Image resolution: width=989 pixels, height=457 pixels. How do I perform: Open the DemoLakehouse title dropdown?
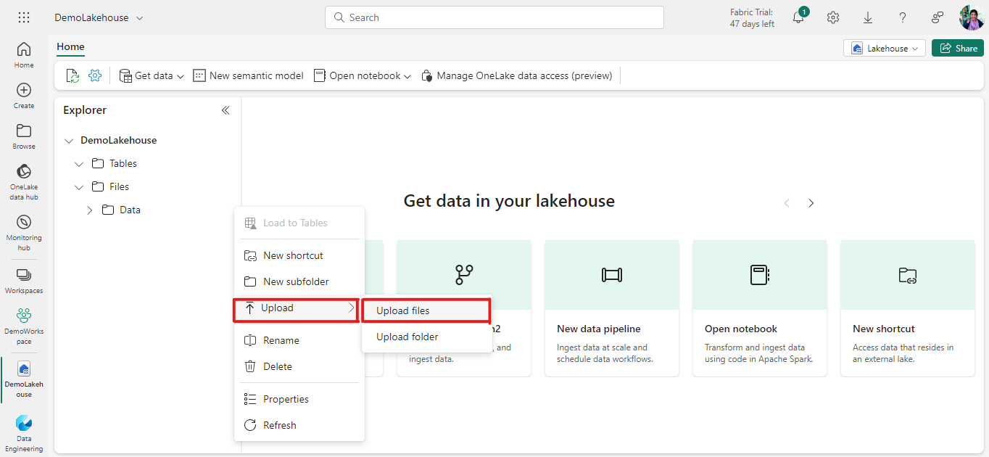click(99, 17)
